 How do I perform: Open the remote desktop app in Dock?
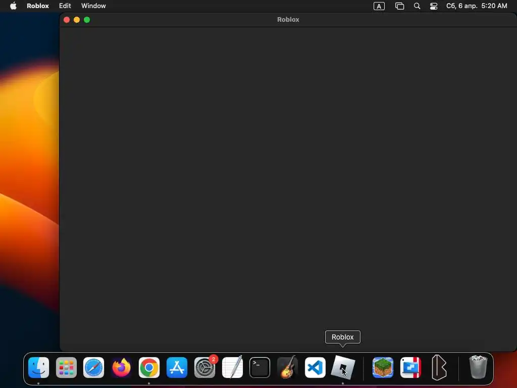click(x=410, y=368)
